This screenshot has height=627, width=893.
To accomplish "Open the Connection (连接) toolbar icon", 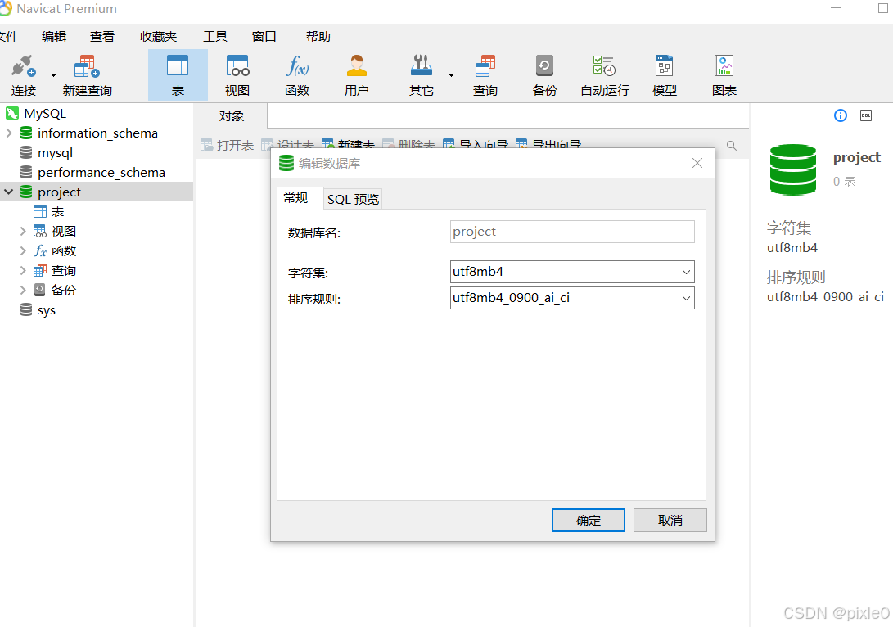I will tap(24, 75).
